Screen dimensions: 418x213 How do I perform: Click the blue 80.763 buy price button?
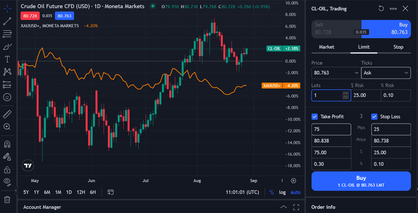pos(65,16)
